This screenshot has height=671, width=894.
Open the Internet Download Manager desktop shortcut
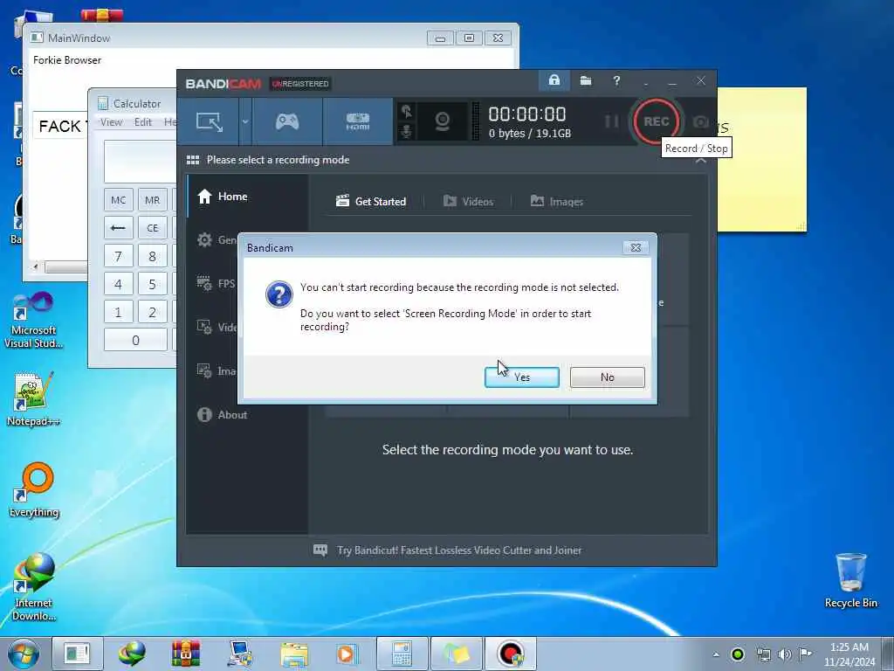pyautogui.click(x=34, y=586)
